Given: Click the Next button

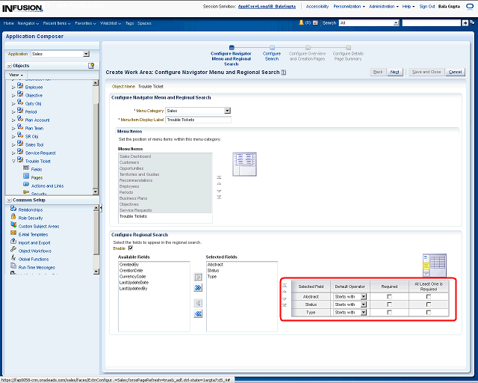Looking at the screenshot, I should coord(395,72).
